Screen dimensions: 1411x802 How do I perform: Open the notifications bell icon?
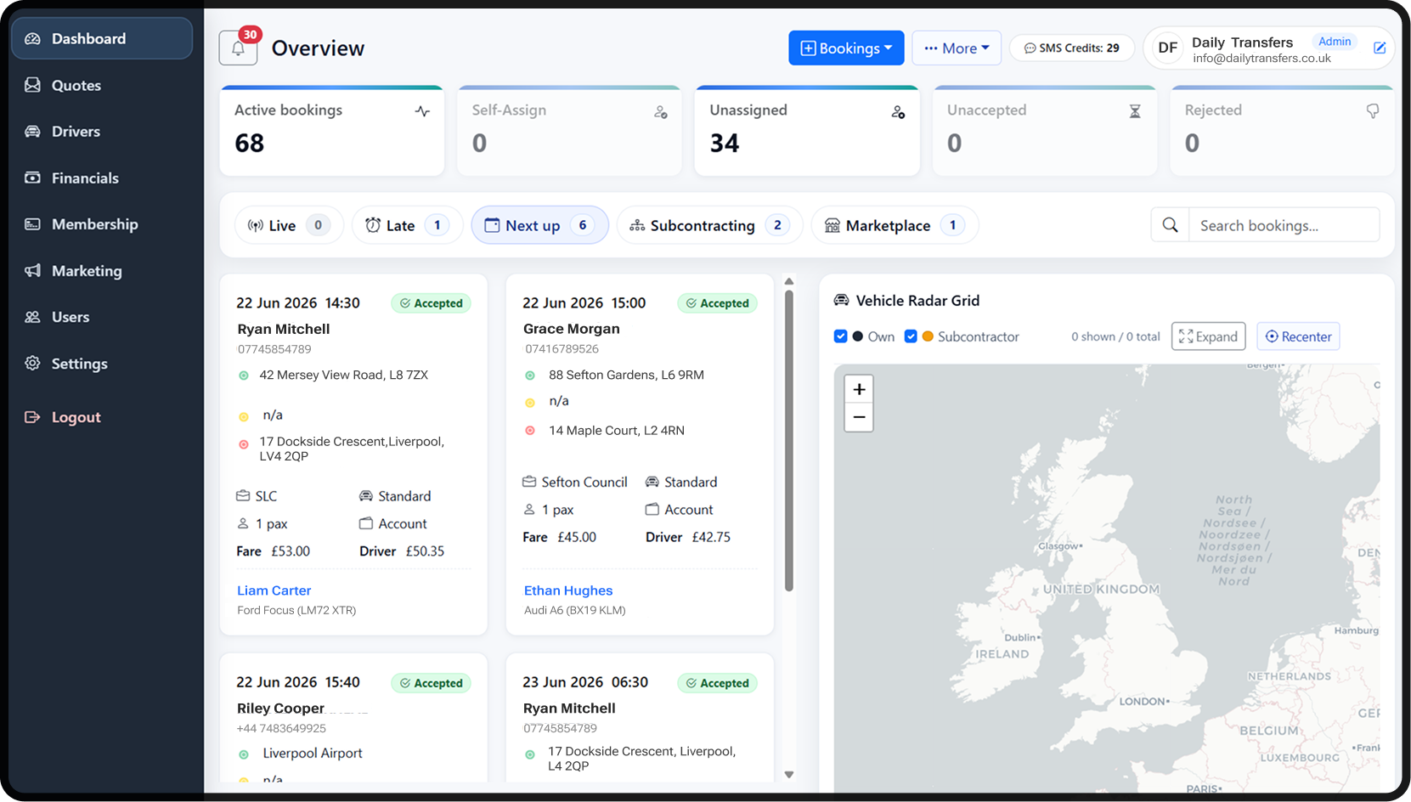239,48
